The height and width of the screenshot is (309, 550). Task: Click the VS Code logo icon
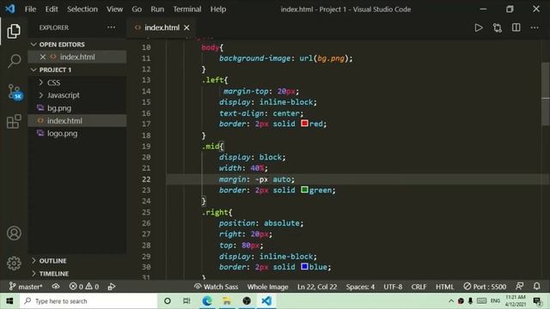(x=9, y=9)
